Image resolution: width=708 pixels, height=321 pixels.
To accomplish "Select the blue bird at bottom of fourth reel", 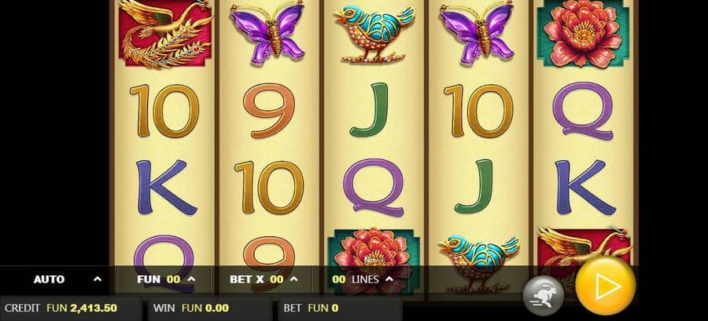I will (x=479, y=261).
